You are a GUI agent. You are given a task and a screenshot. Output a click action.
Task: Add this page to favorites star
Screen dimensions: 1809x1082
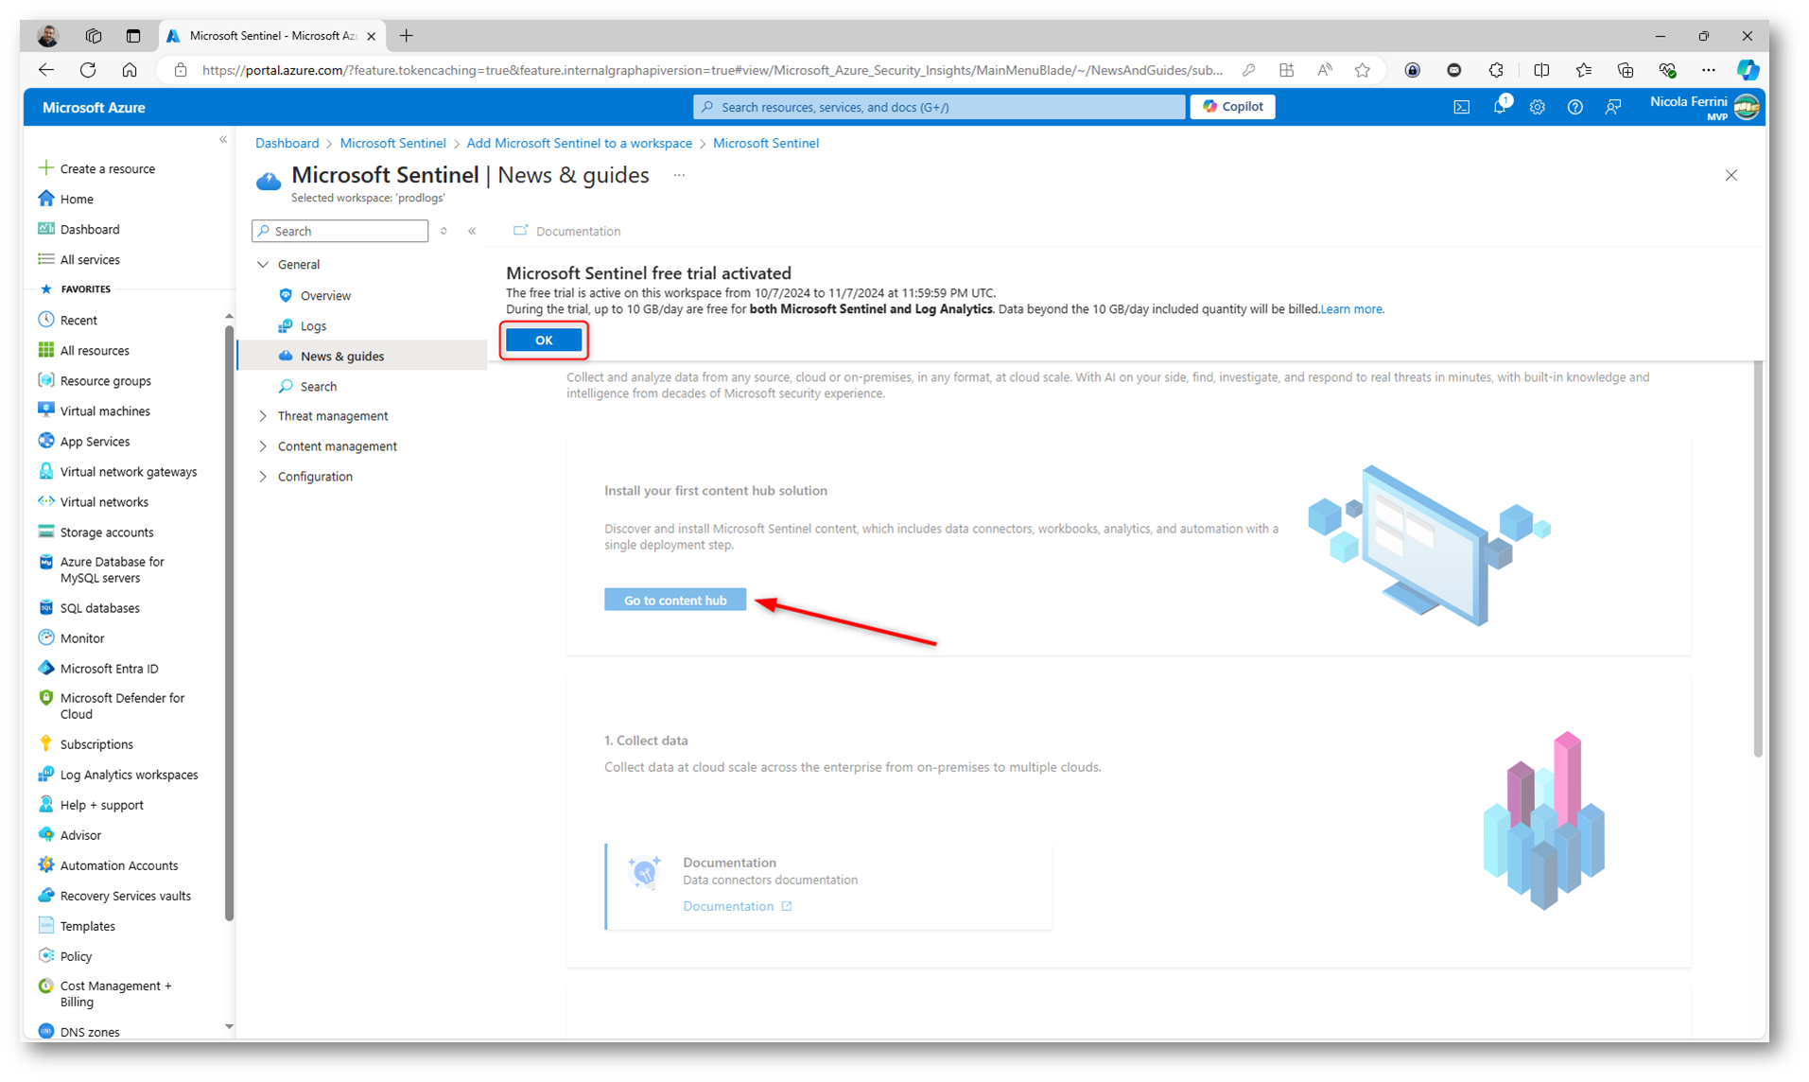[x=1362, y=70]
